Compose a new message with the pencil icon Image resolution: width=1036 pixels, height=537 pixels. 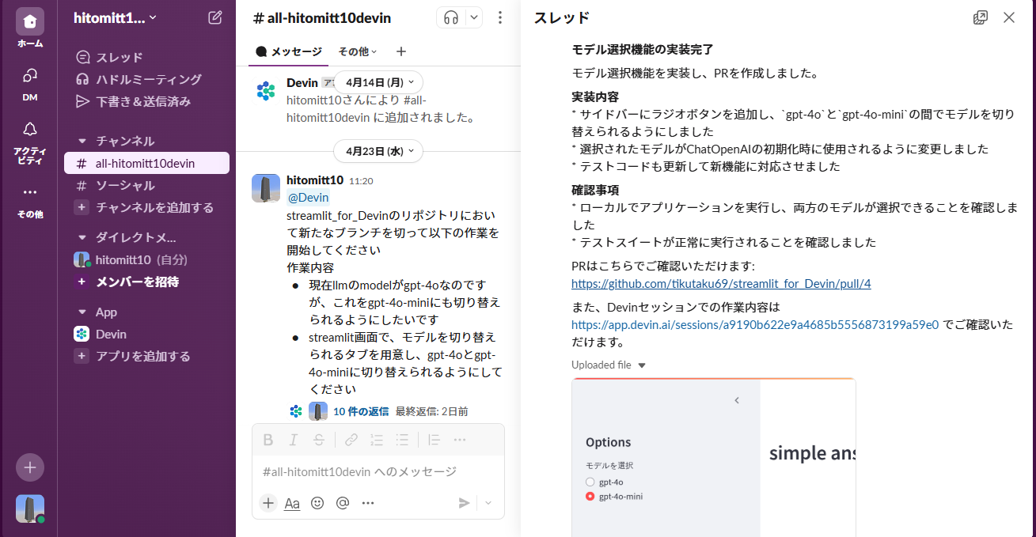214,17
